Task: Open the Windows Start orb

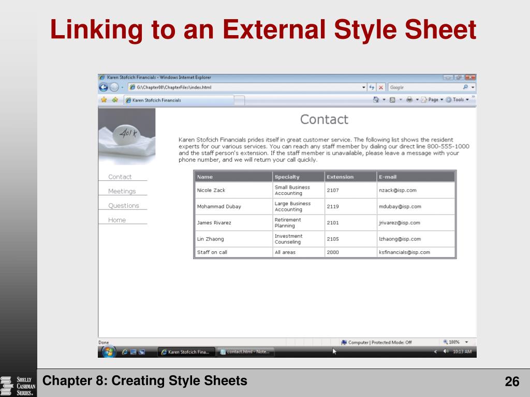Action: click(x=108, y=352)
